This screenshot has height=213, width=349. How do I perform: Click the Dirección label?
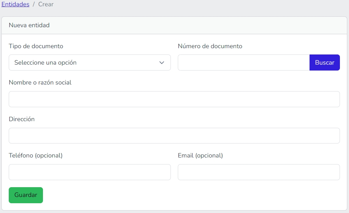pyautogui.click(x=22, y=119)
